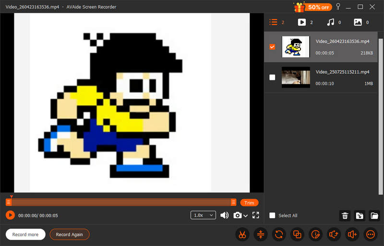The image size is (384, 246).
Task: Click the Trim button
Action: click(249, 203)
